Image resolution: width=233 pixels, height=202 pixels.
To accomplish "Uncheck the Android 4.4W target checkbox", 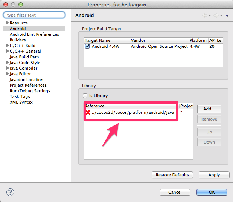I will [x=87, y=46].
